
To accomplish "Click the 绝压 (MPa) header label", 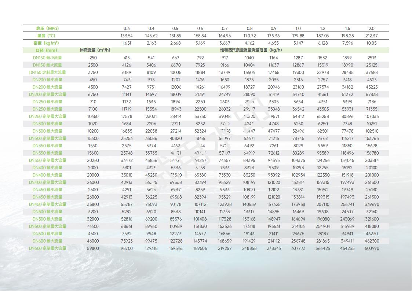I will pyautogui.click(x=47, y=28).
